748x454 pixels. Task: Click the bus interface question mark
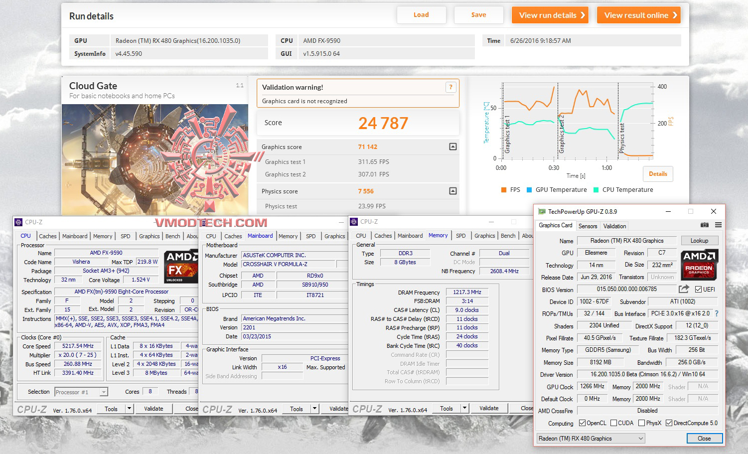coord(717,313)
